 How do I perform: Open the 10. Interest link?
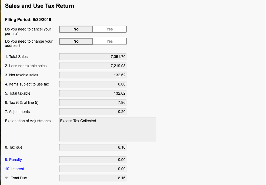[x=14, y=169]
